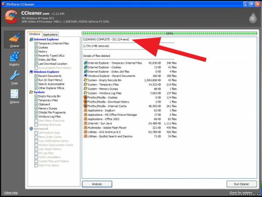Click the Windows Explorer category icon
Viewport: 262px width, 197px height.
[x=31, y=72]
